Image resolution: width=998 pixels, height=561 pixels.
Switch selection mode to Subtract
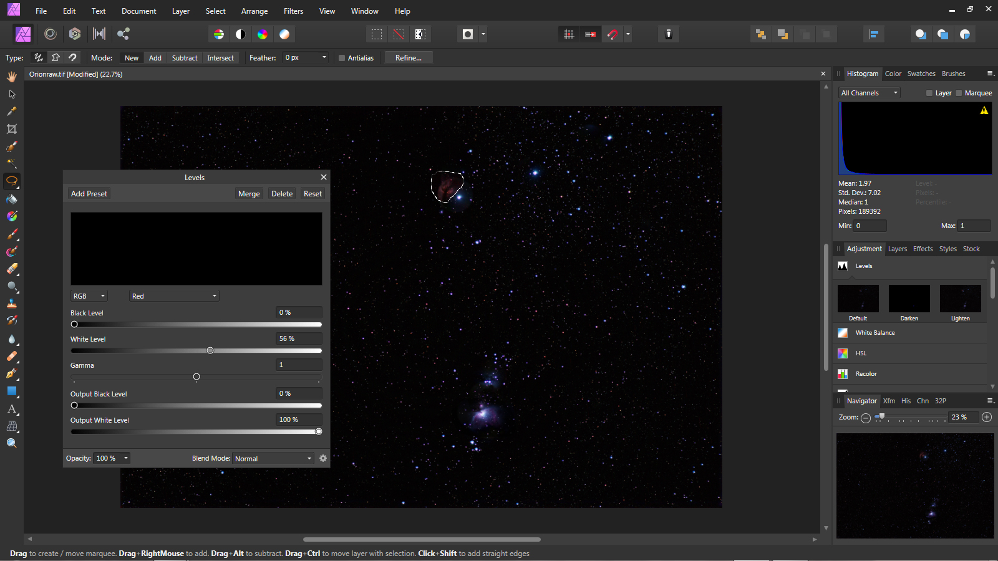[185, 57]
